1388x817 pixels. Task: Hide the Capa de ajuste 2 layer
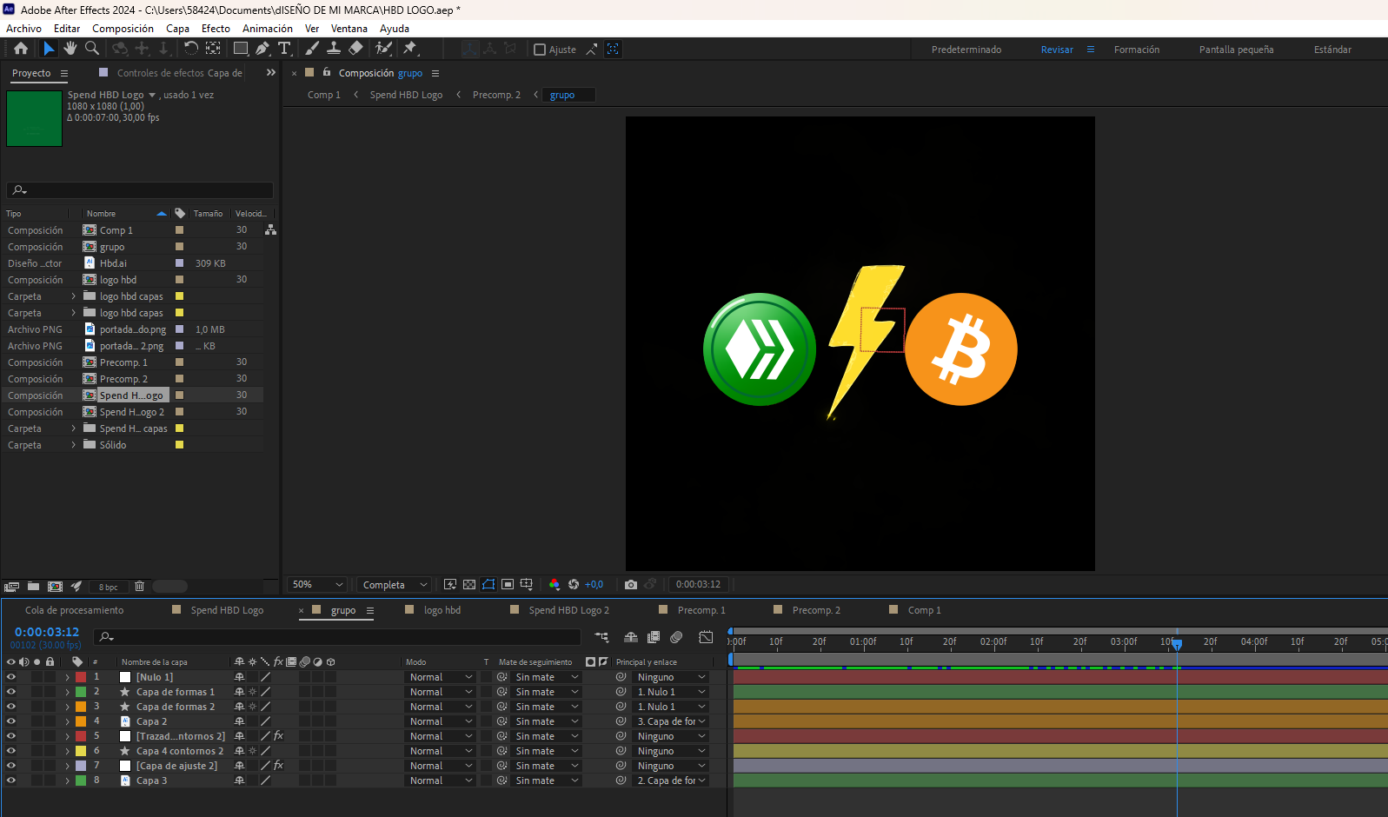point(11,766)
